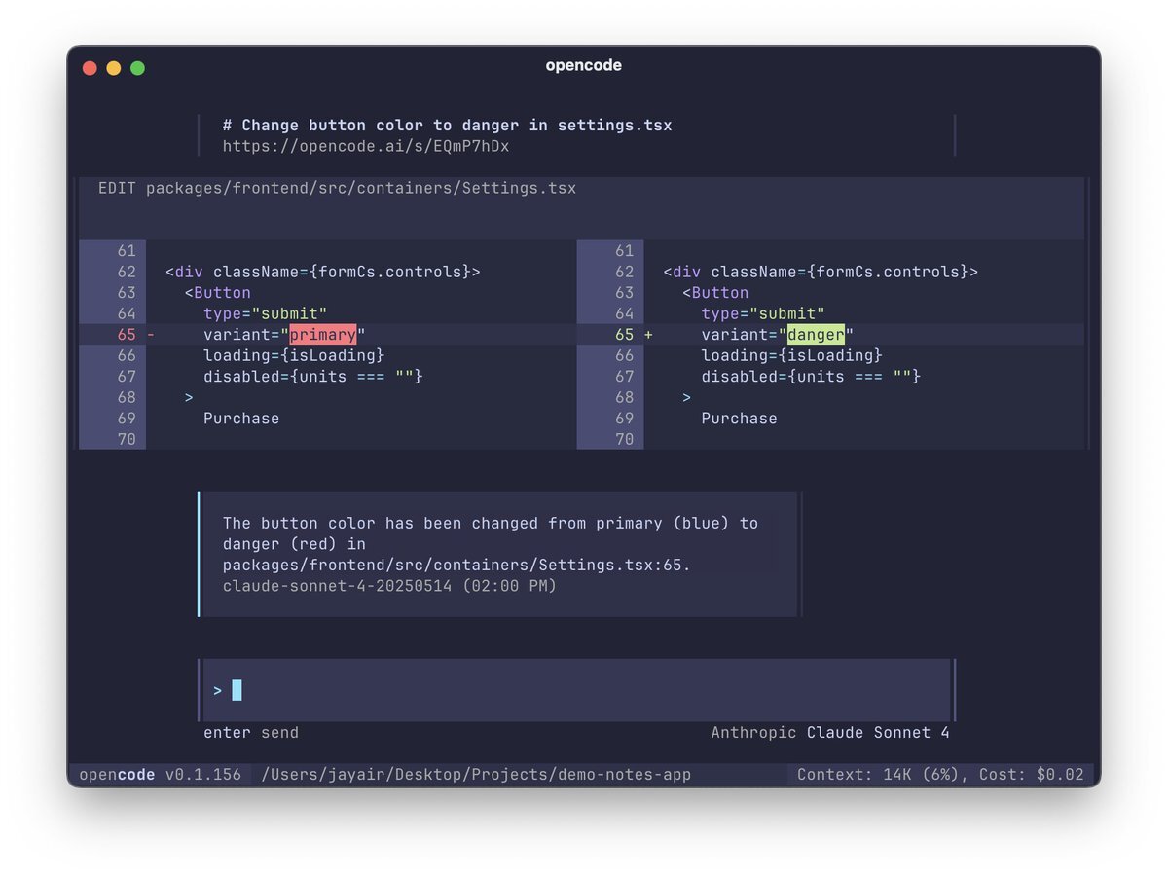Image resolution: width=1168 pixels, height=876 pixels.
Task: Click the demo-notes-app project path in status bar
Action: tap(476, 775)
